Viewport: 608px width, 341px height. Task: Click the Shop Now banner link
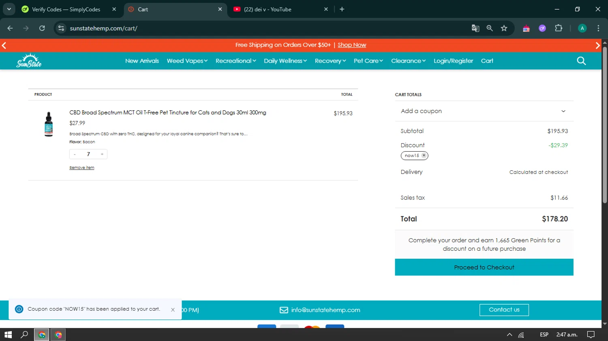point(351,45)
